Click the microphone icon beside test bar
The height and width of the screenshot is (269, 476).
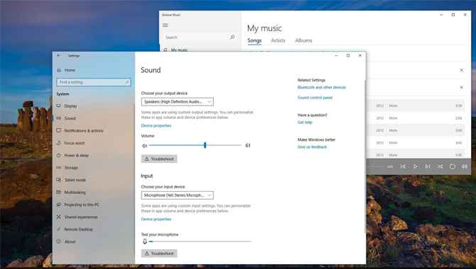tap(145, 241)
